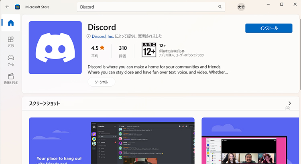Open the アプリ sidebar section
301x164 pixels.
[x=11, y=42]
